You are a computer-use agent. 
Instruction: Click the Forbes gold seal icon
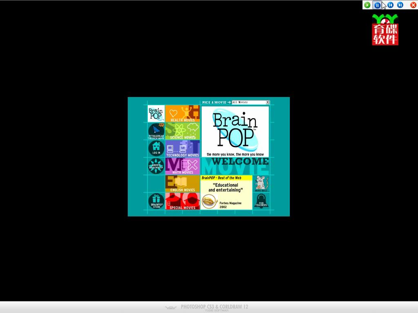(209, 201)
